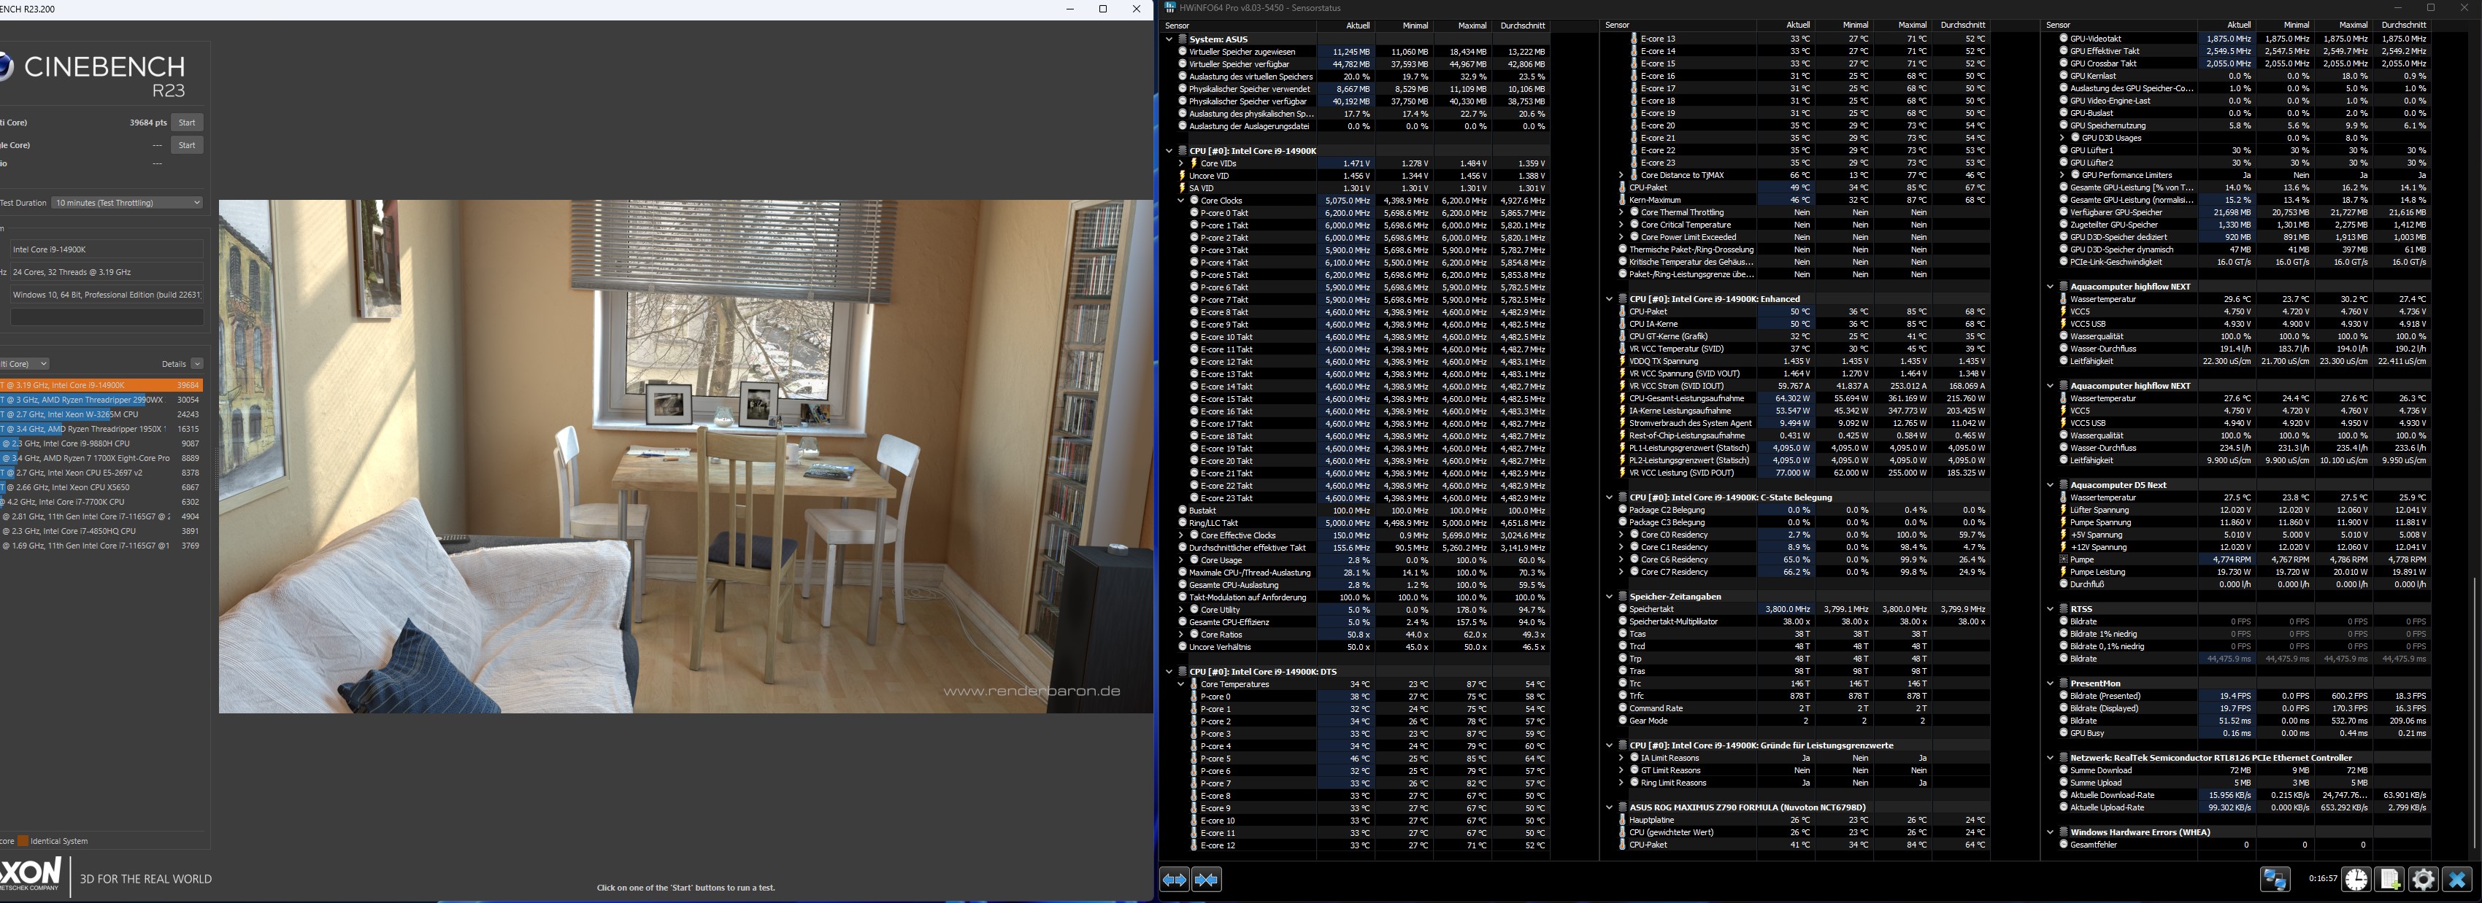Click the blue X close-sensors icon
This screenshot has width=2482, height=903.
click(2456, 879)
